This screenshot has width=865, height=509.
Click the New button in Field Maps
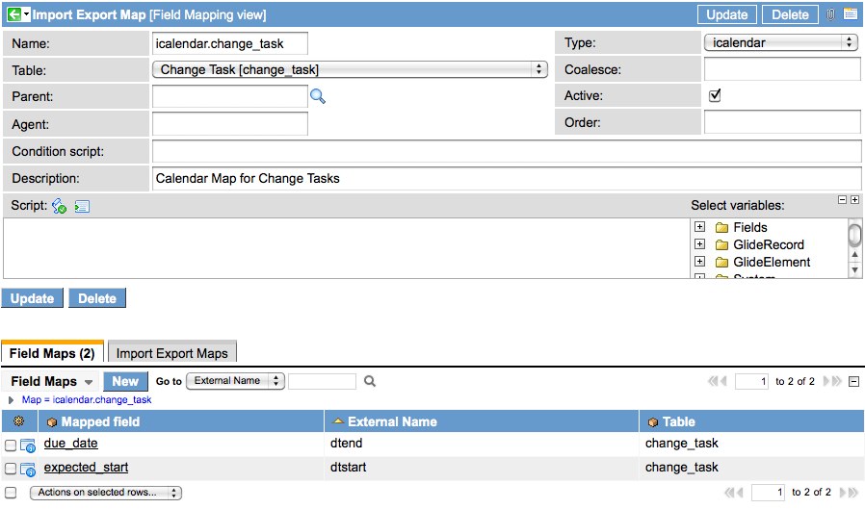[x=125, y=381]
